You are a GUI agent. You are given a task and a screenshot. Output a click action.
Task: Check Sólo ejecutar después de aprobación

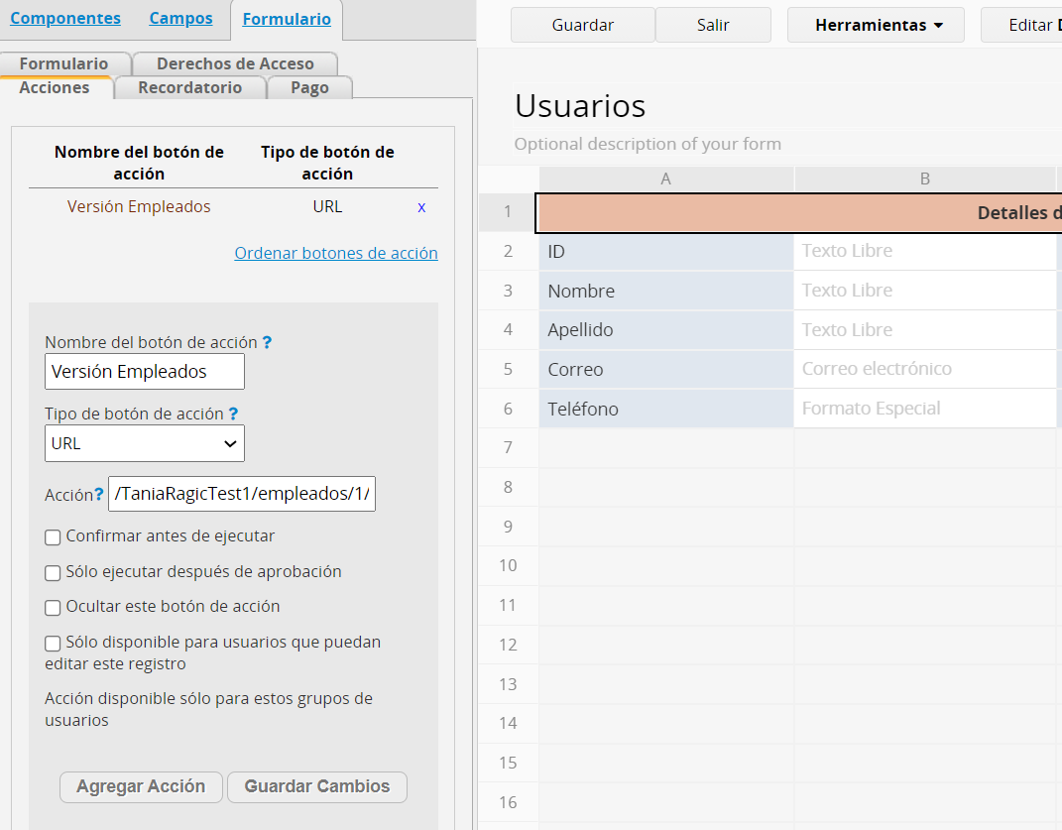click(54, 572)
